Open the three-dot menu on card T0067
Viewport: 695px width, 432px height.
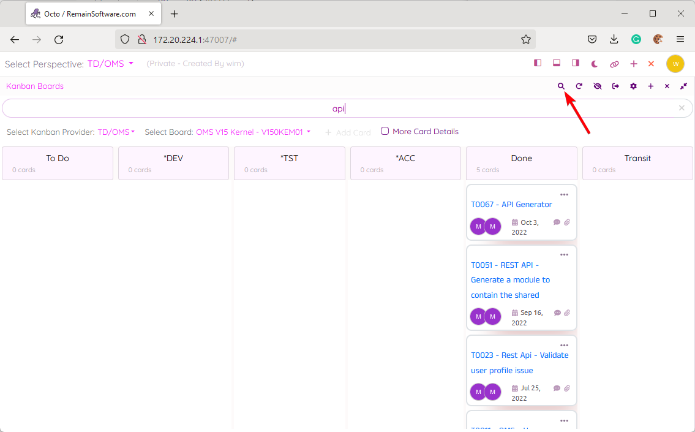[x=564, y=195]
